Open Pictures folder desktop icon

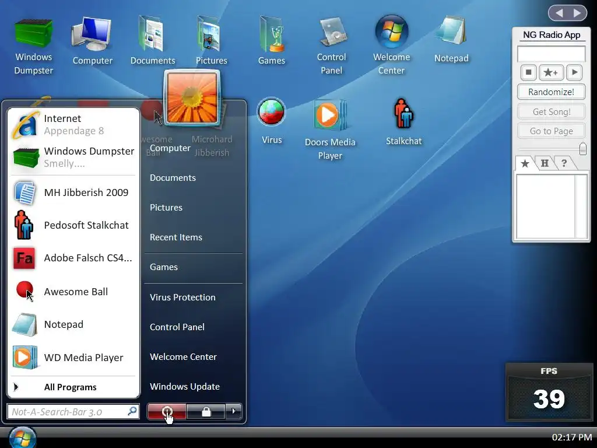(211, 40)
